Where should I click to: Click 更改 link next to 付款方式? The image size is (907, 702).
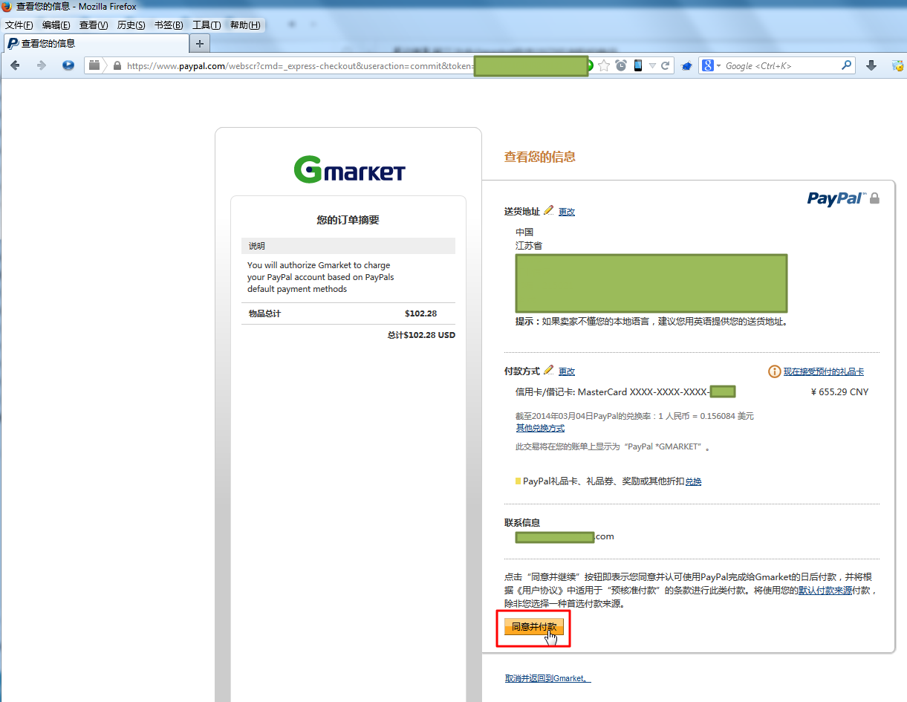click(567, 371)
